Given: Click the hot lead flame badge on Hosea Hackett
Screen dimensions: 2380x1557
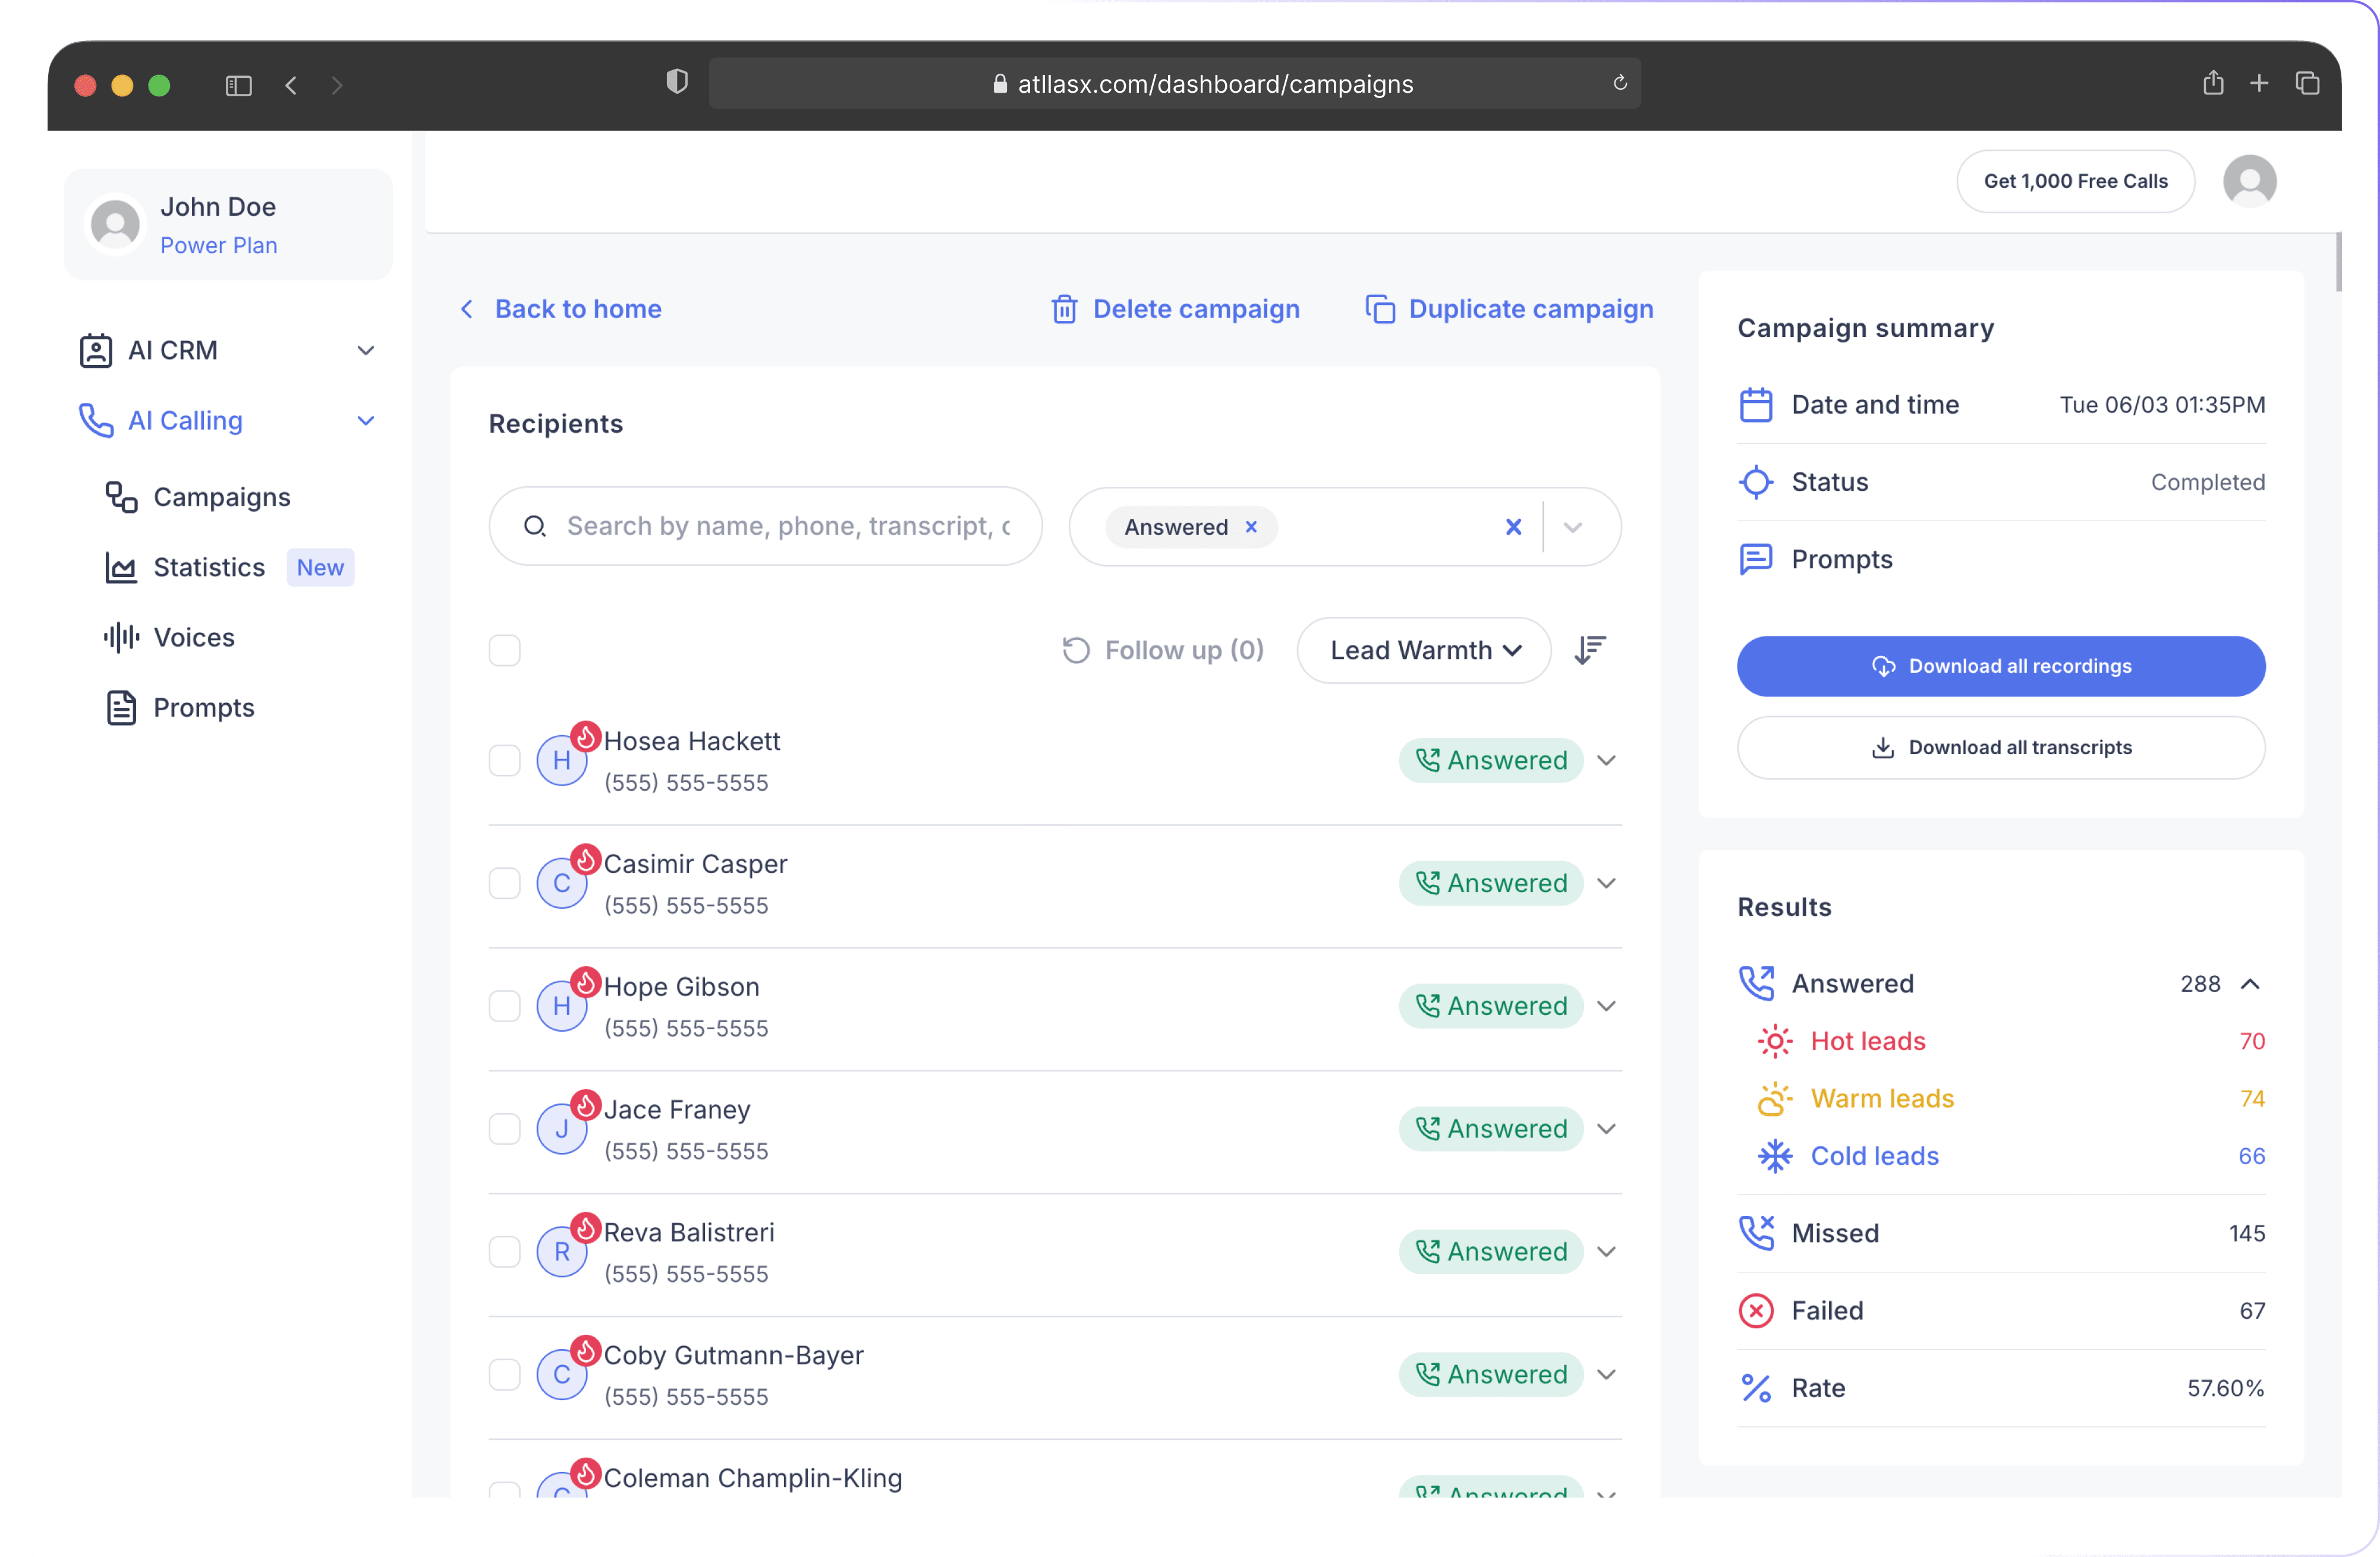Looking at the screenshot, I should (586, 737).
